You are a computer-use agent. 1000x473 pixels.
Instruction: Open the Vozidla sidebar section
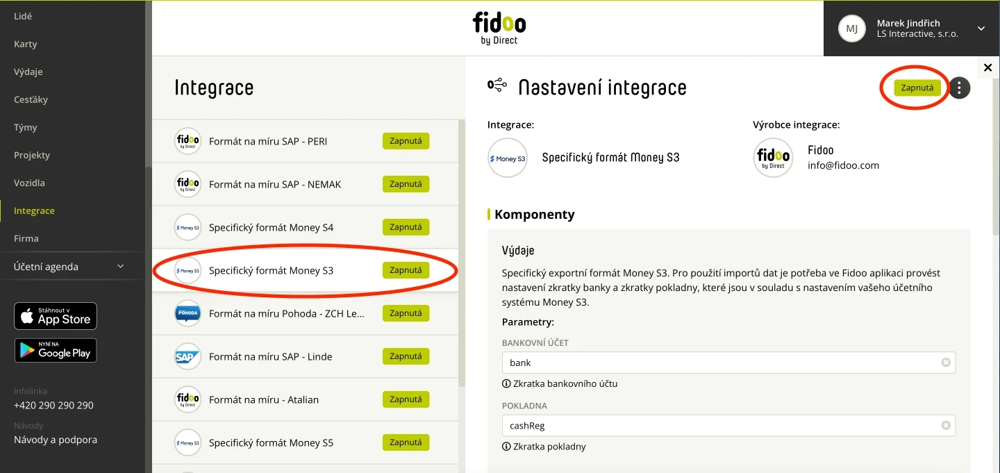(29, 183)
